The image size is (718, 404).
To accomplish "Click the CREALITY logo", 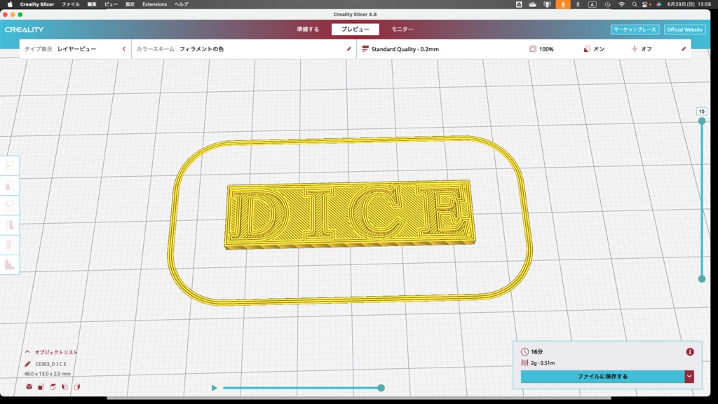I will [25, 29].
